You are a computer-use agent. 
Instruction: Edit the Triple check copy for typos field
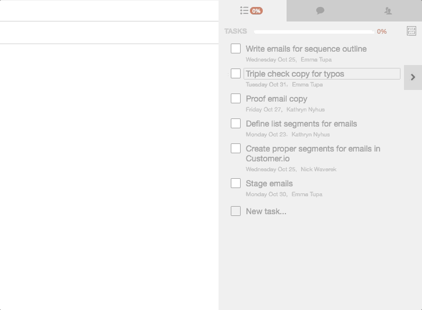pyautogui.click(x=322, y=74)
